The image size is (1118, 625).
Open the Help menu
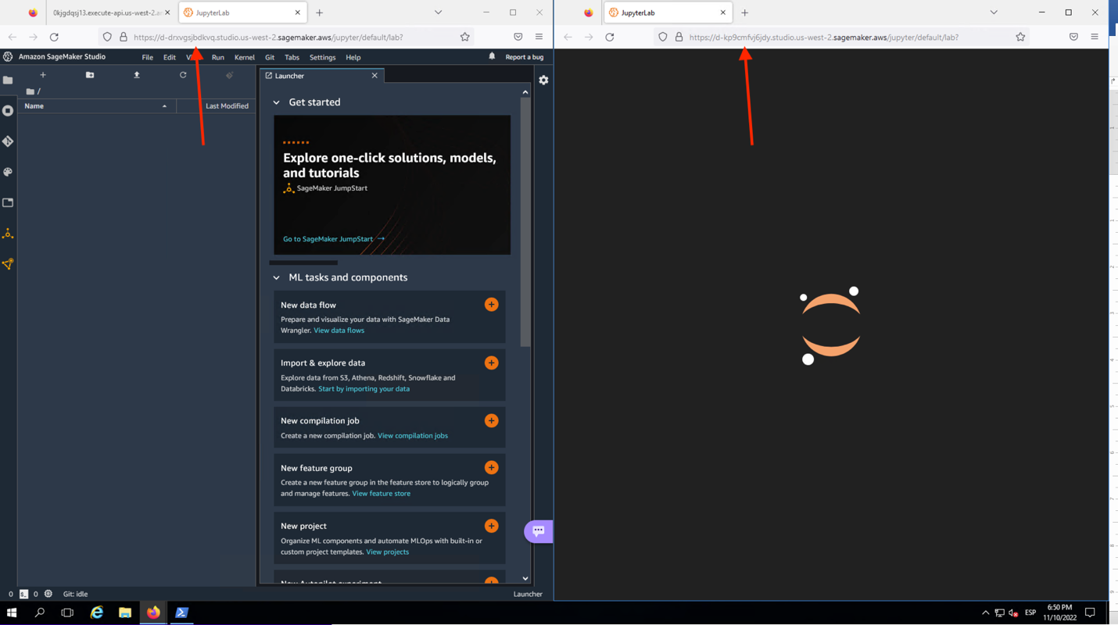coord(353,57)
